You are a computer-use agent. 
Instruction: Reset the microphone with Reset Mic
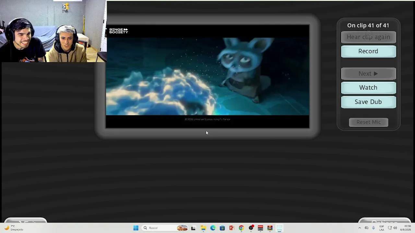coord(369,122)
